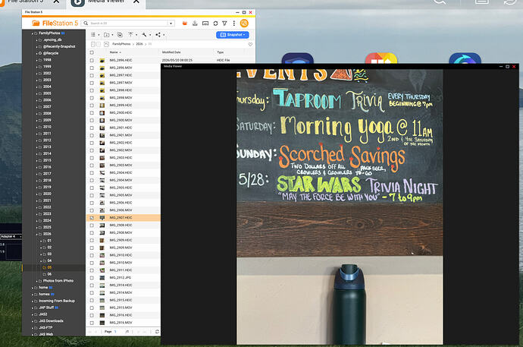This screenshot has width=523, height=347.
Task: Select the 2019 folder in tree
Action: click(x=47, y=187)
